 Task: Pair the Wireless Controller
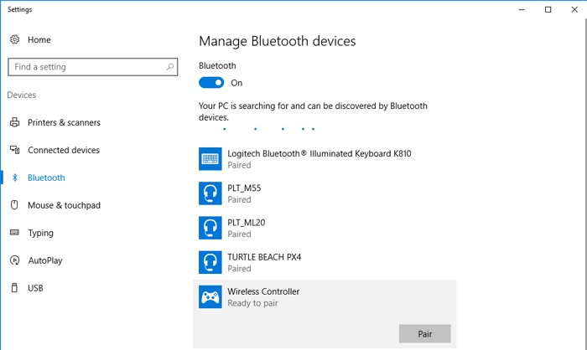[x=424, y=334]
